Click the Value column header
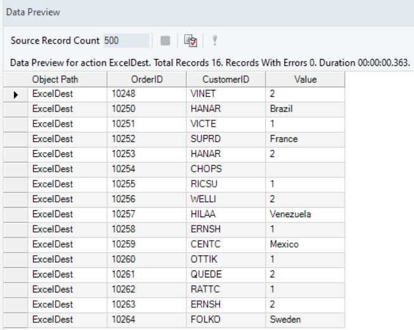The height and width of the screenshot is (330, 414). [305, 80]
